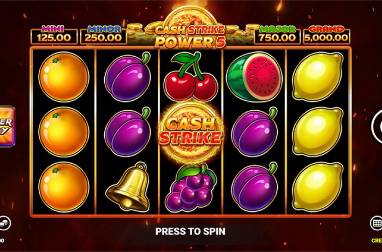Select the top lemon on fifth reel
This screenshot has height=252, width=382.
[x=318, y=77]
